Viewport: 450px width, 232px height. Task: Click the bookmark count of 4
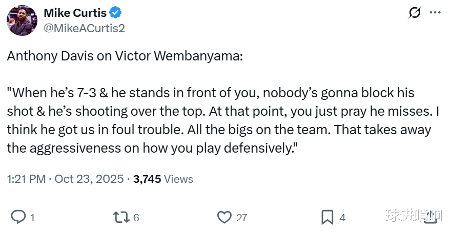point(342,218)
